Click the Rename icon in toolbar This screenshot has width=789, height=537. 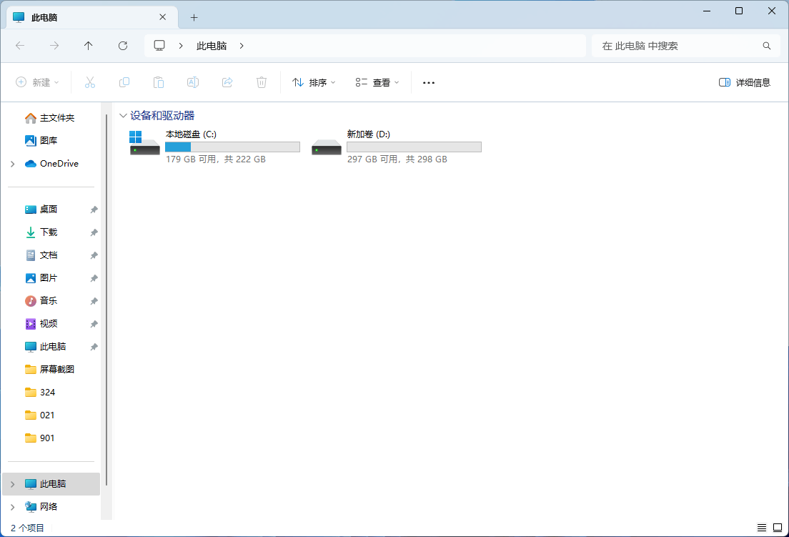point(193,82)
